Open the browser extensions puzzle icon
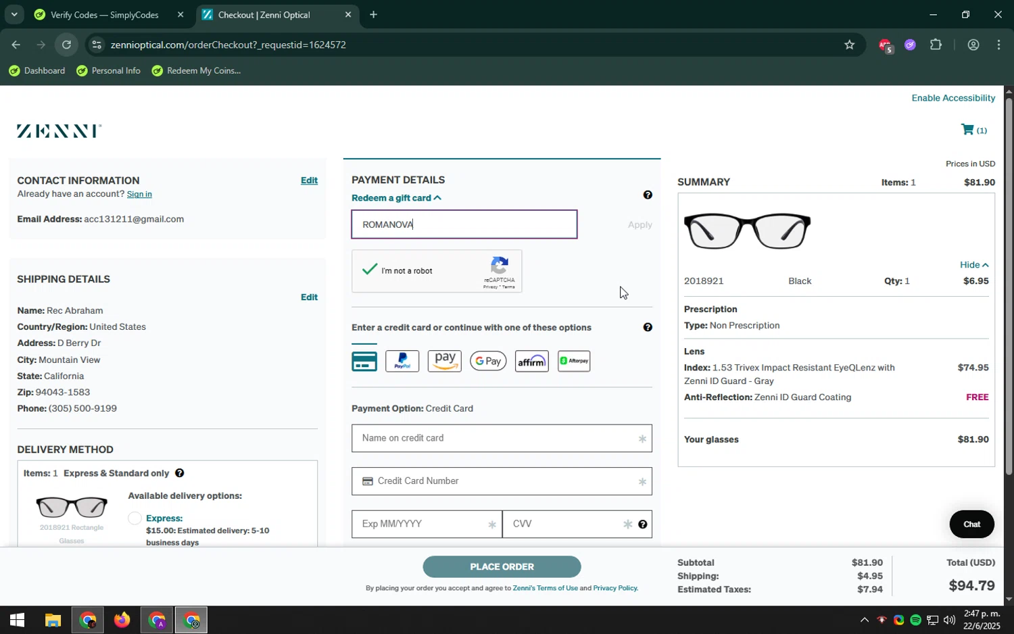The image size is (1014, 634). (936, 45)
